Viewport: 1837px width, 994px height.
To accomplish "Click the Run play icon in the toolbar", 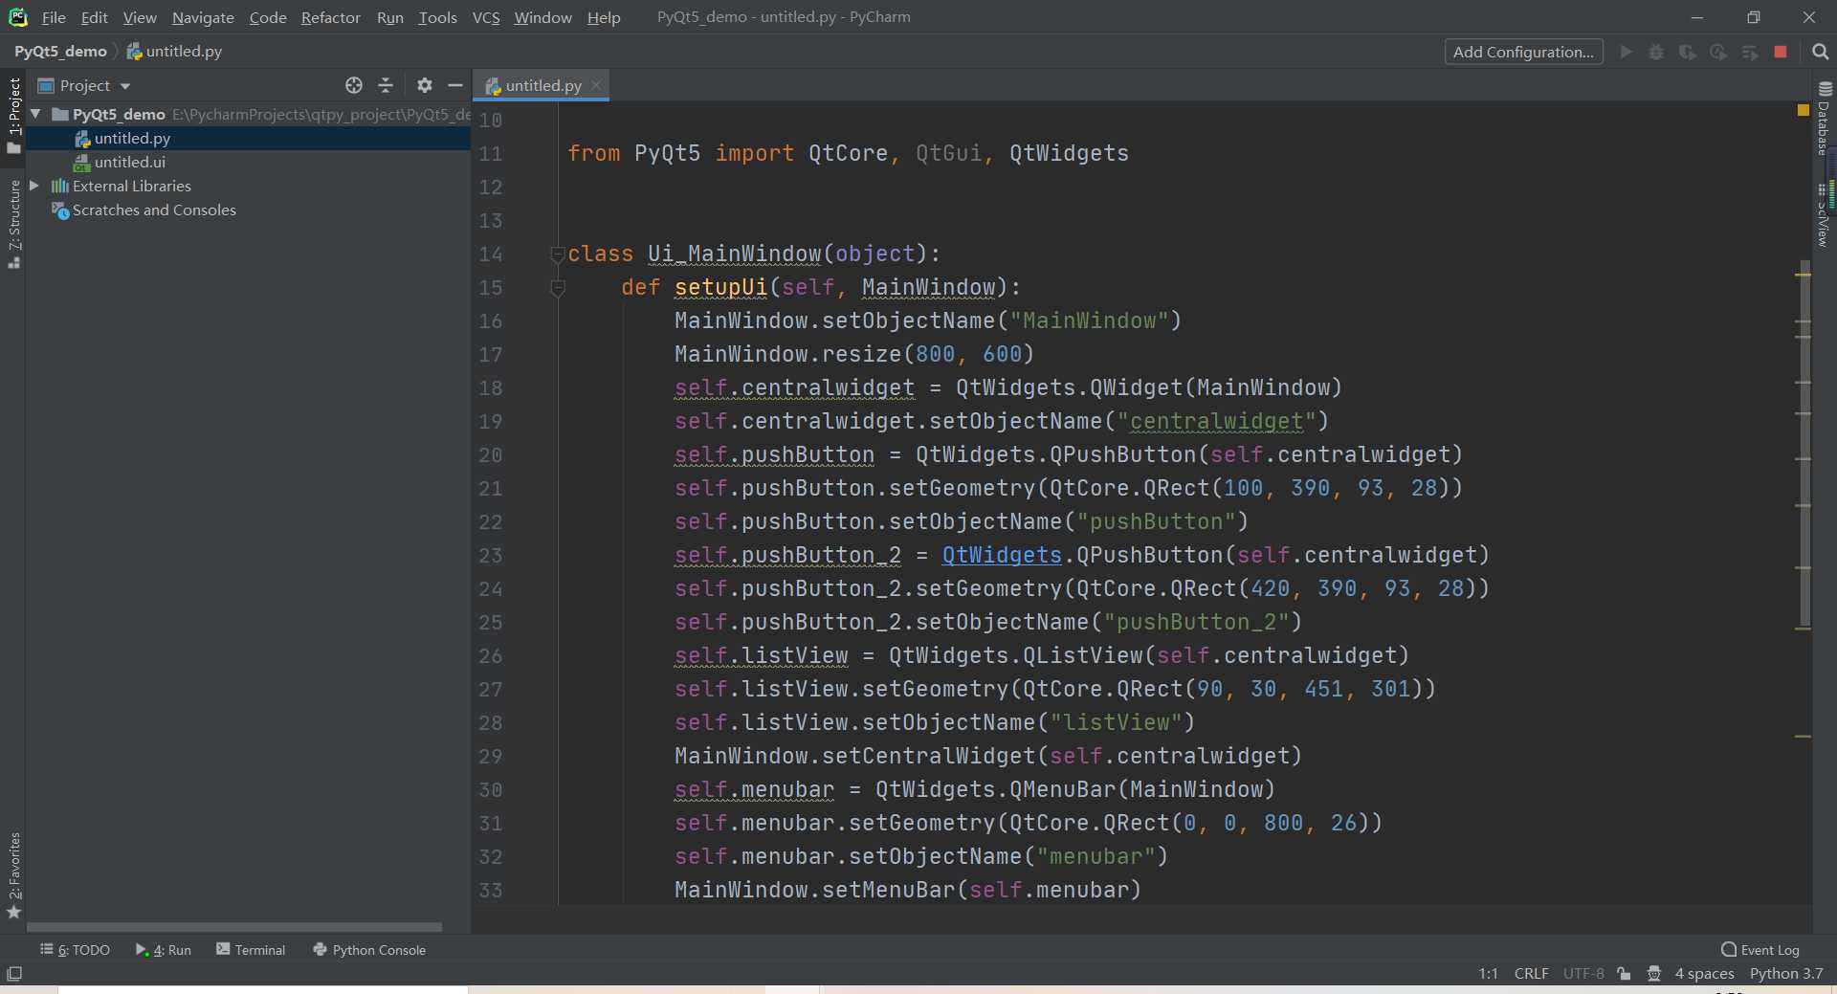I will coord(1626,52).
